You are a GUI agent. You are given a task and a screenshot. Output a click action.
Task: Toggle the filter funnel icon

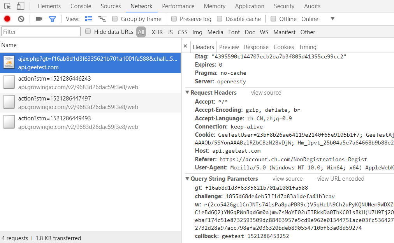52,19
